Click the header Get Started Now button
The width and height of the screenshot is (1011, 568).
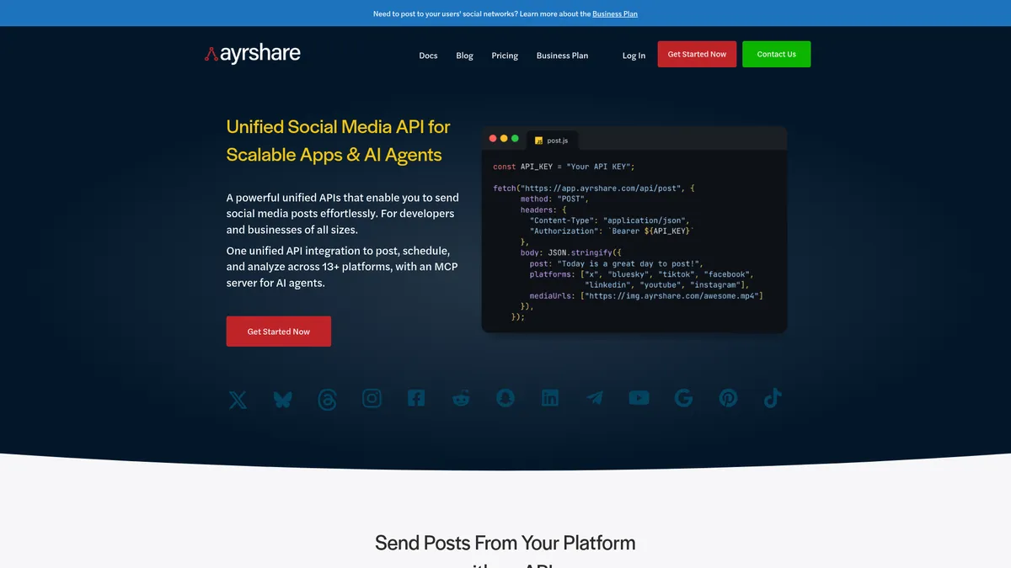pos(697,54)
